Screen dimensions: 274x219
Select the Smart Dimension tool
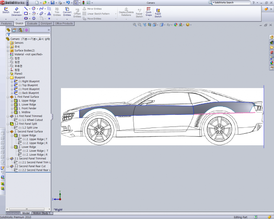click(16, 12)
